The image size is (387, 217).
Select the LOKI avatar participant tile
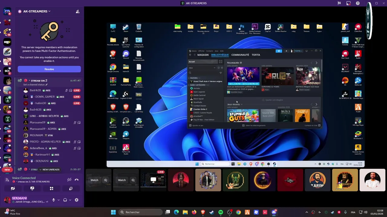point(236,180)
